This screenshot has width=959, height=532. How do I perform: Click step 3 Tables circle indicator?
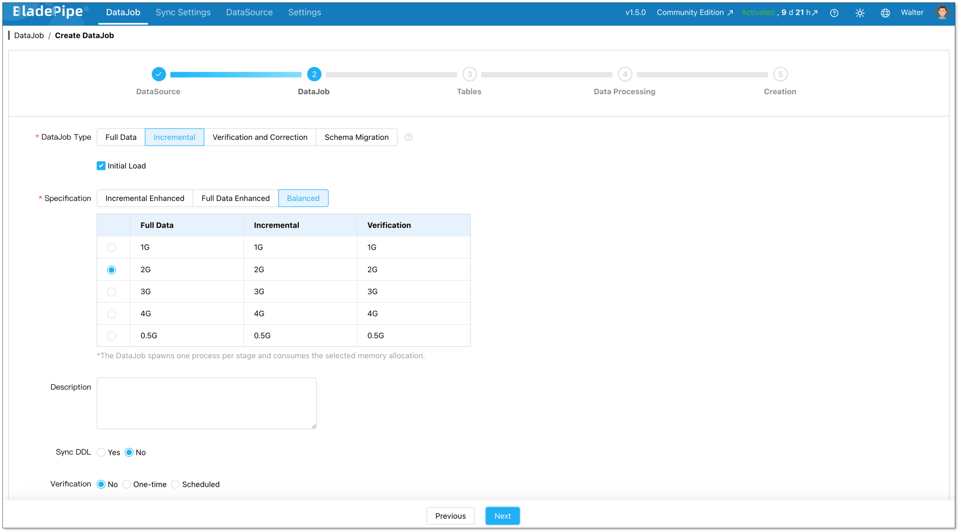click(x=469, y=74)
